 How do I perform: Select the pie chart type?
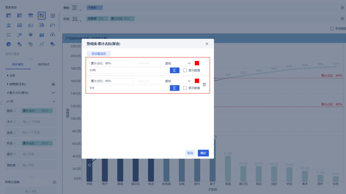pyautogui.click(x=9, y=44)
